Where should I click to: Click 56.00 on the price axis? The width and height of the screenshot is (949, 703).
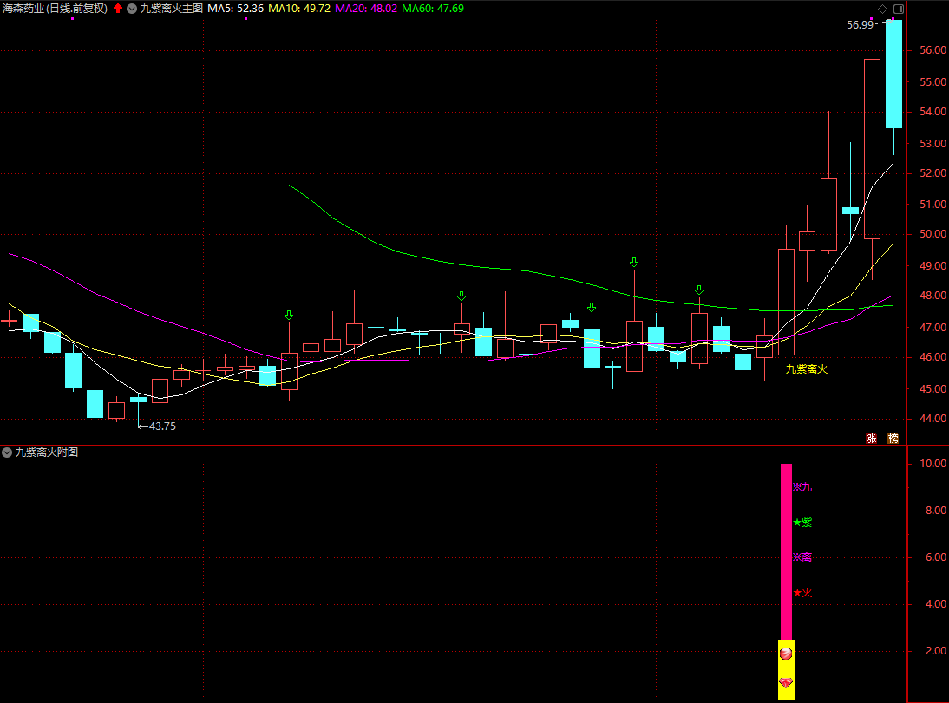pyautogui.click(x=933, y=50)
